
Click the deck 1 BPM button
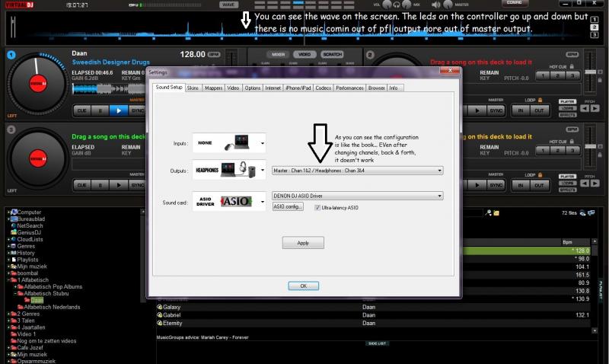214,54
